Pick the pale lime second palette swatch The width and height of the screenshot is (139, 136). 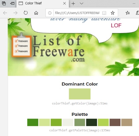(x=44, y=122)
